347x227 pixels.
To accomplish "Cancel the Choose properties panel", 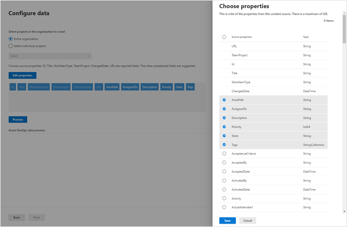I will coord(247,221).
